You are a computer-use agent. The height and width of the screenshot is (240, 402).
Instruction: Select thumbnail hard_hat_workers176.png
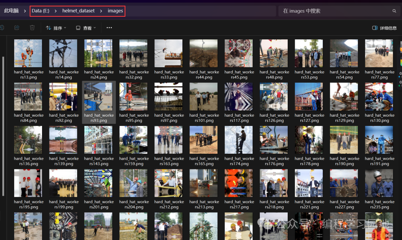coord(274,140)
